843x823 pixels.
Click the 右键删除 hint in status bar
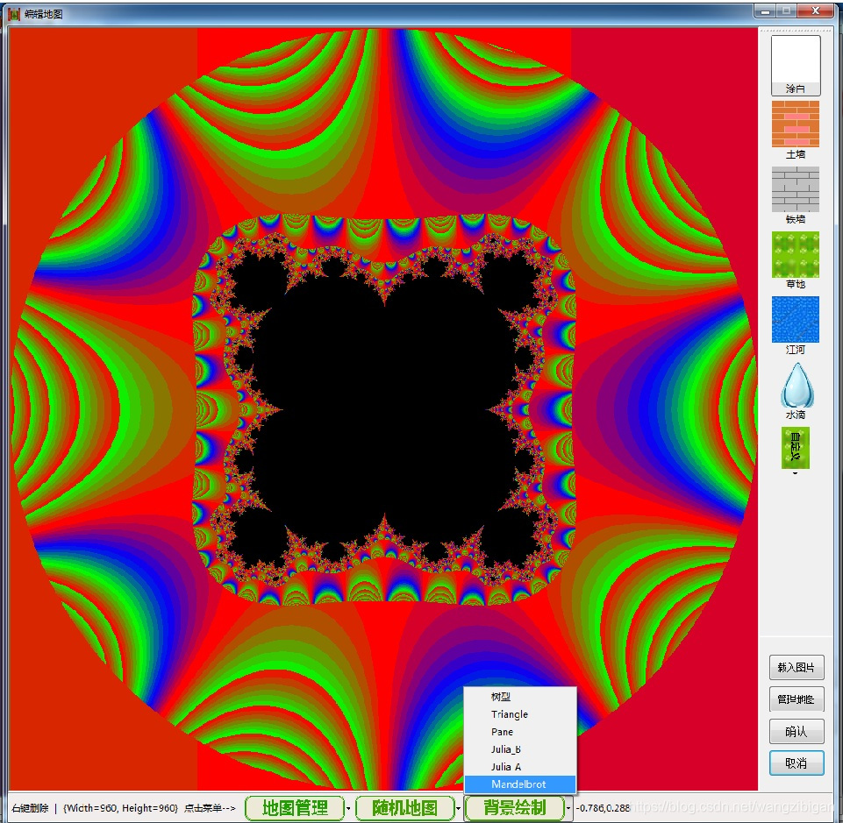coord(30,808)
